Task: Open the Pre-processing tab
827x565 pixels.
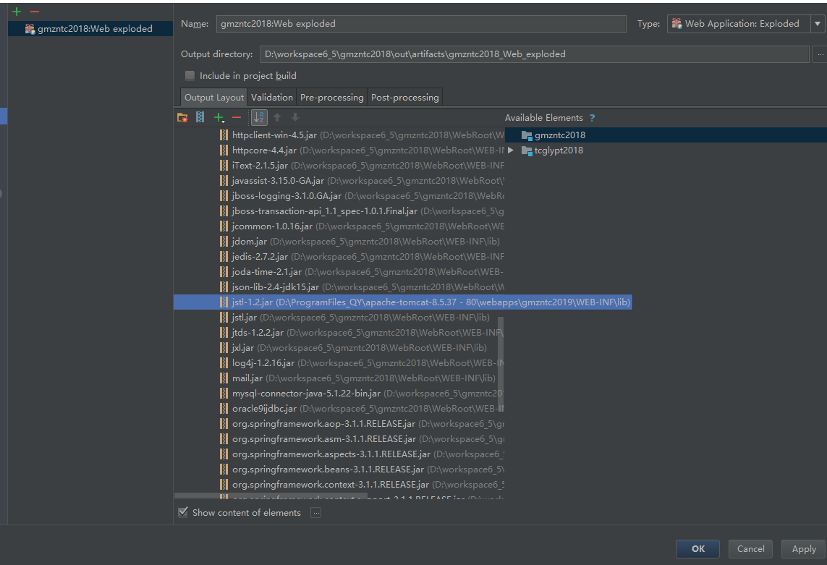Action: click(x=332, y=97)
